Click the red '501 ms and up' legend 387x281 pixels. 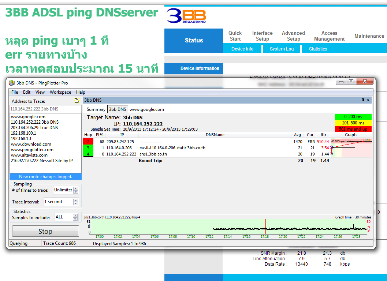(x=353, y=129)
